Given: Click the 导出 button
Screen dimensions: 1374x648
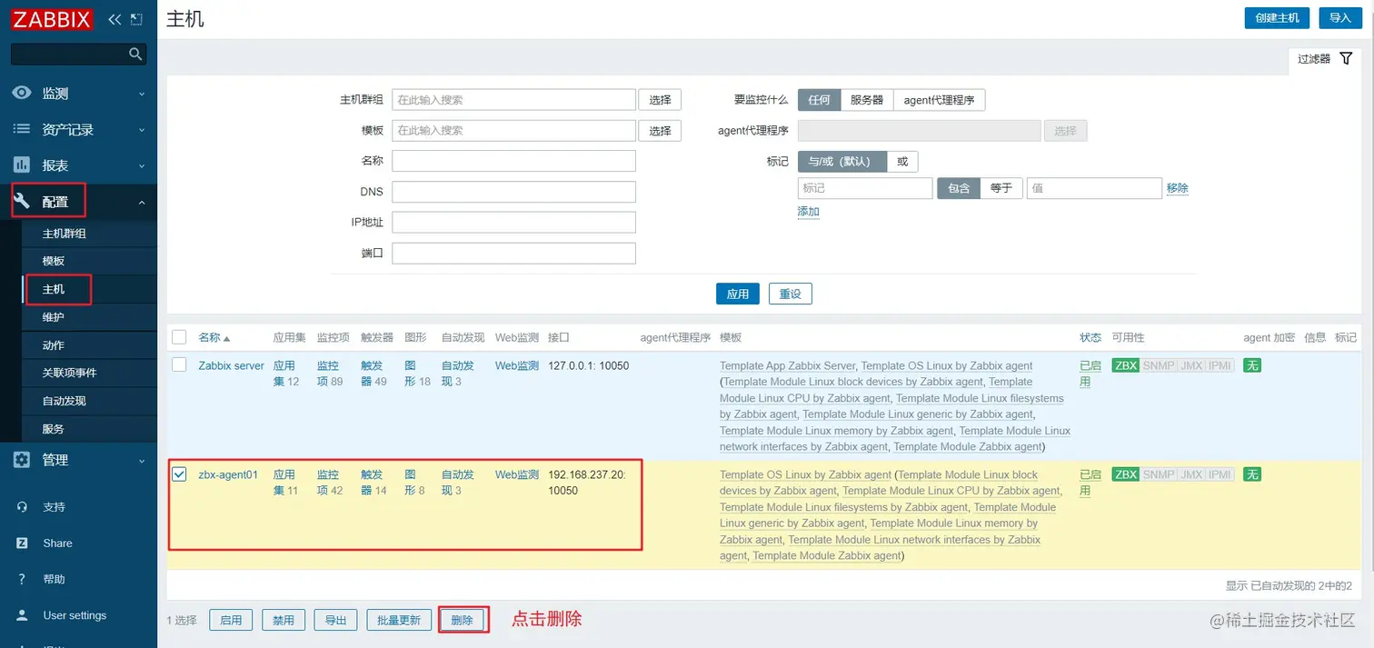Looking at the screenshot, I should point(336,620).
